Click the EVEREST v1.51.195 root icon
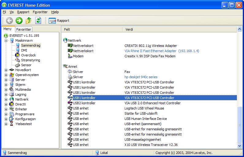 pos(6,36)
